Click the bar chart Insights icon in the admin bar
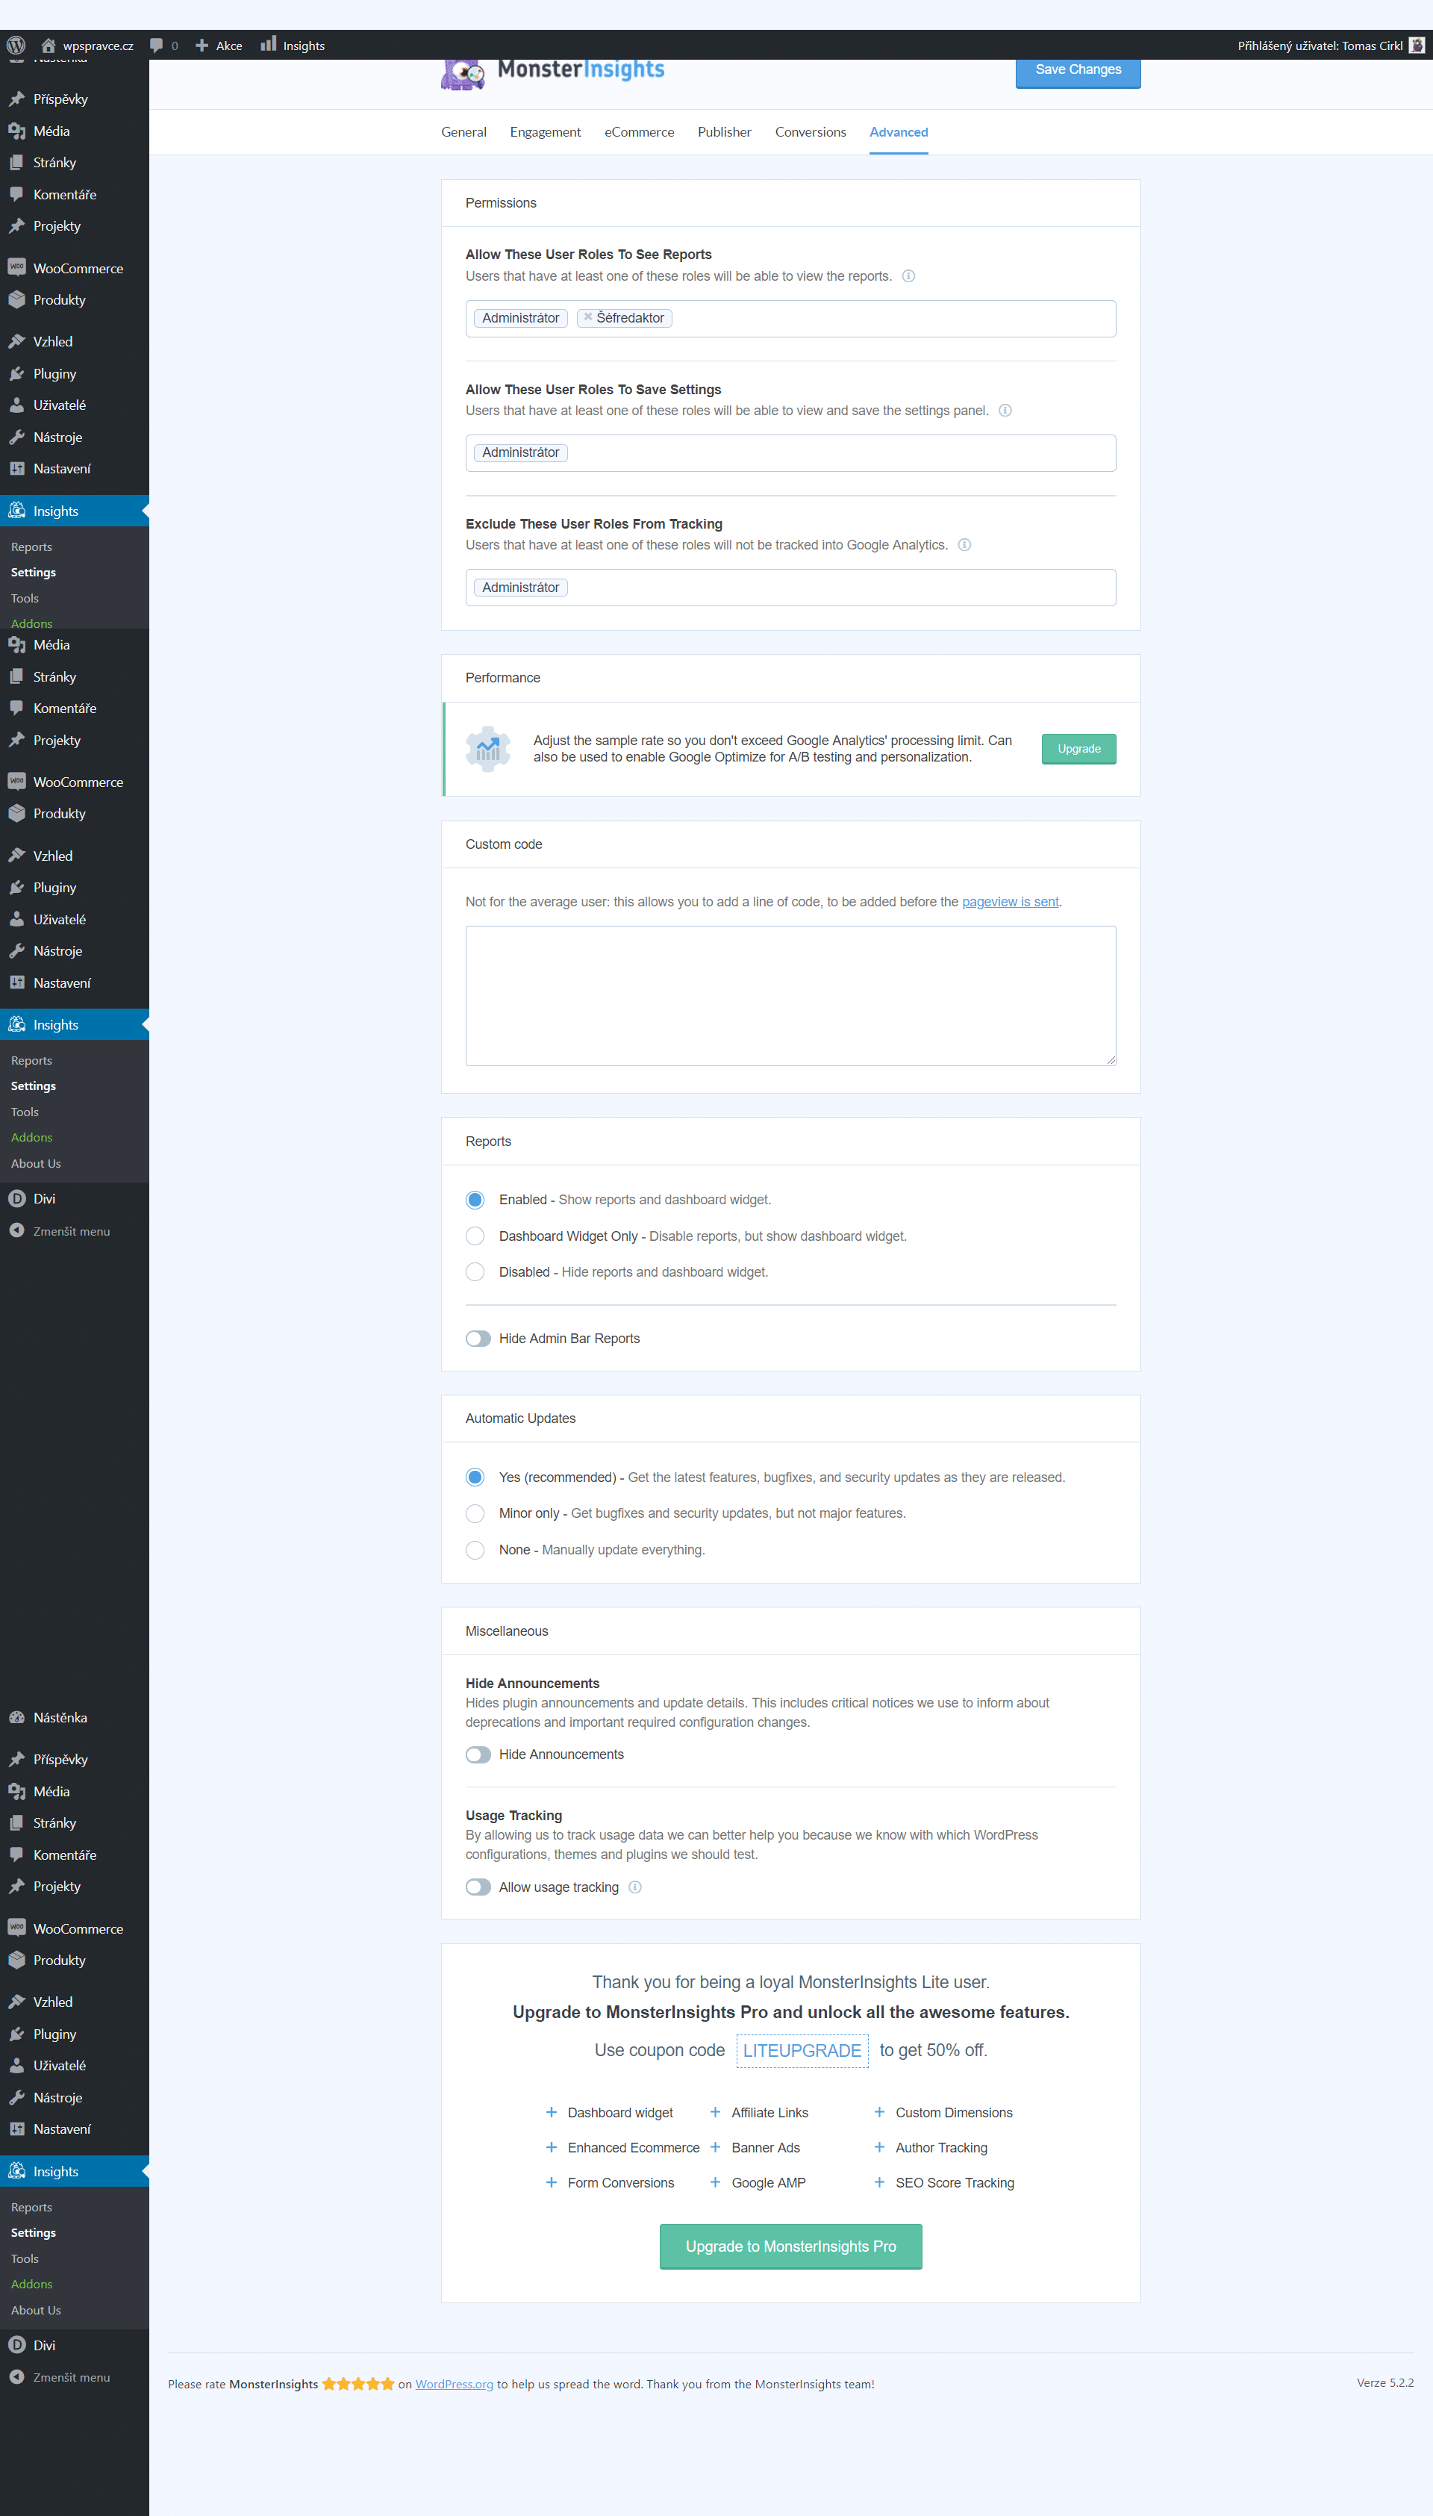This screenshot has height=2516, width=1433. pos(269,44)
